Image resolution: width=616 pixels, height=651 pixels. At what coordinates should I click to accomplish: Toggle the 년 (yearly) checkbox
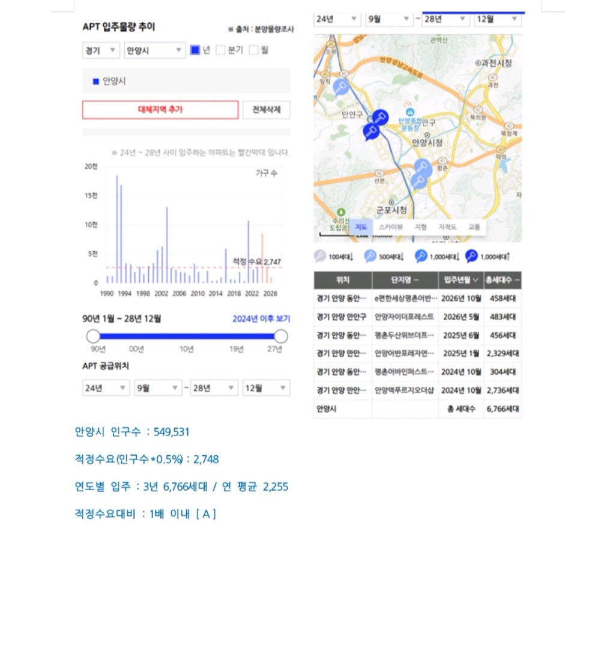195,50
